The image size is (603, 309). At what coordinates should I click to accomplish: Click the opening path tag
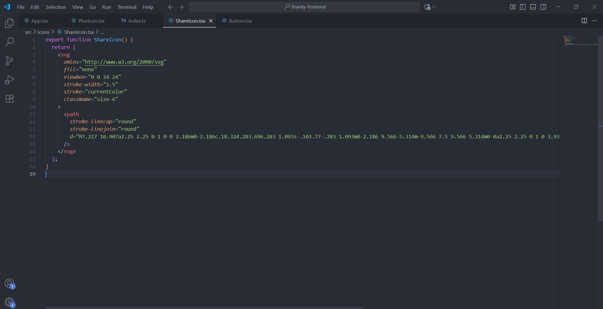pyautogui.click(x=71, y=114)
